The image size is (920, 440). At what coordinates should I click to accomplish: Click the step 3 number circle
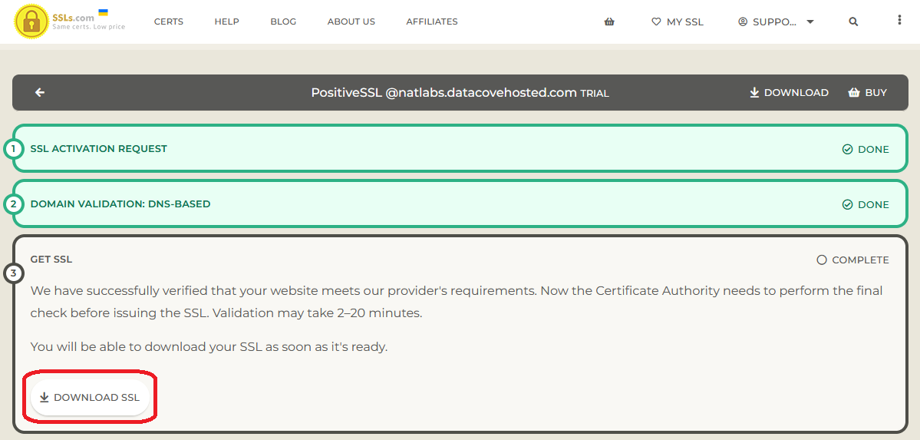13,273
